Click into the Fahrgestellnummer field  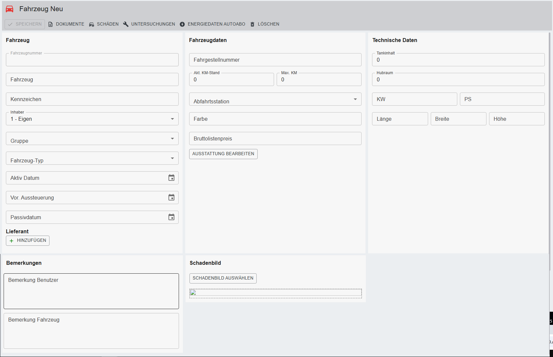click(275, 60)
